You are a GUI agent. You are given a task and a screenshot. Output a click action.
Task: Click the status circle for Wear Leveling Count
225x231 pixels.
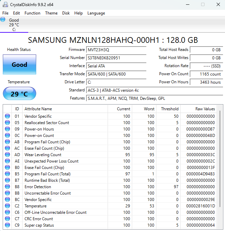7,154
